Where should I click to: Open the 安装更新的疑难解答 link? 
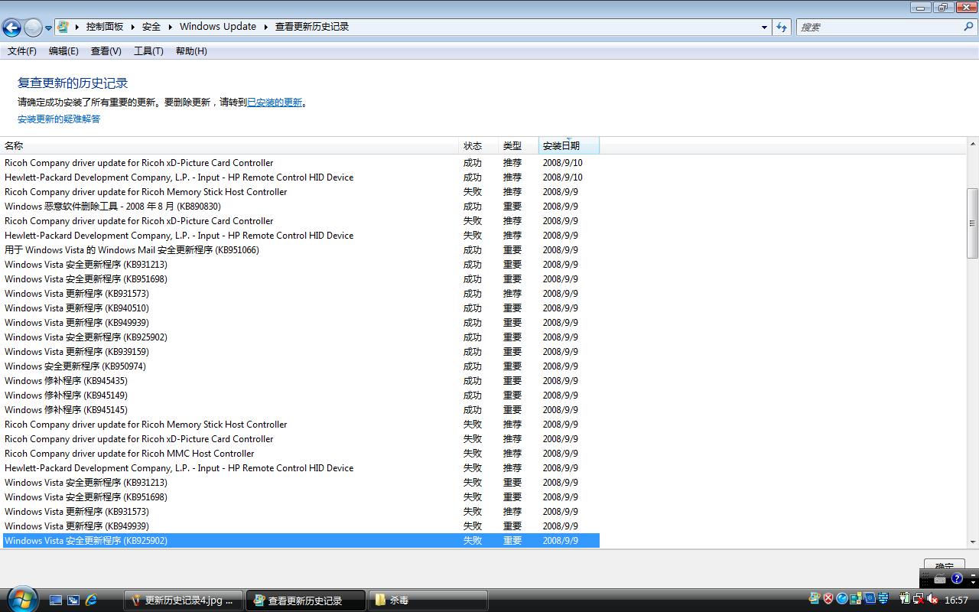tap(59, 119)
